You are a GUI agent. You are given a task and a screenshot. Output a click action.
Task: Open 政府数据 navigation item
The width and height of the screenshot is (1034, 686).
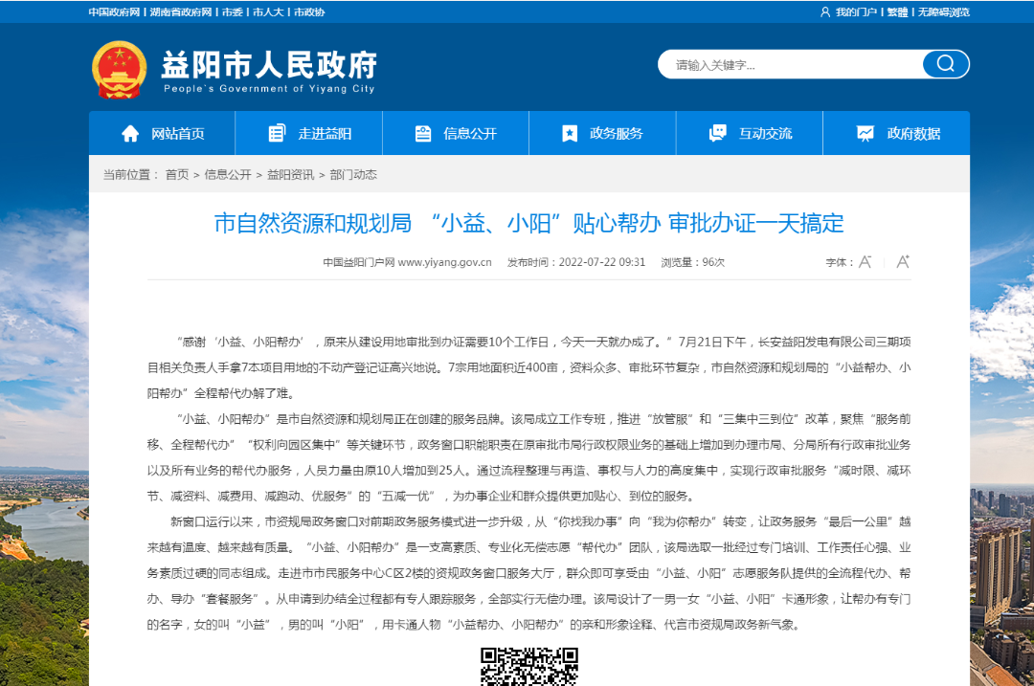coord(897,134)
